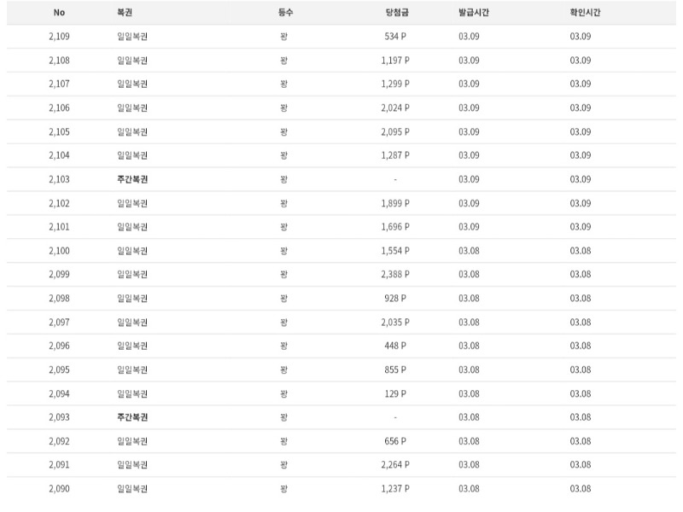Click the 등수 column header

click(284, 13)
